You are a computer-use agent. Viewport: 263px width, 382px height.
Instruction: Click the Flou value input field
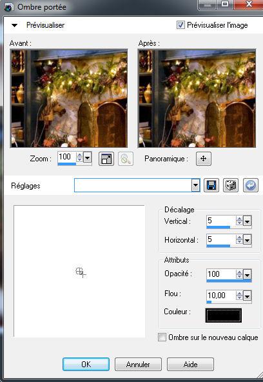click(x=221, y=296)
